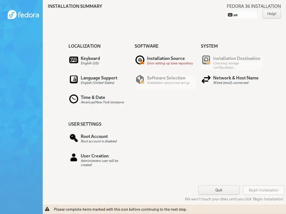Open the User Creation title

tap(94, 156)
